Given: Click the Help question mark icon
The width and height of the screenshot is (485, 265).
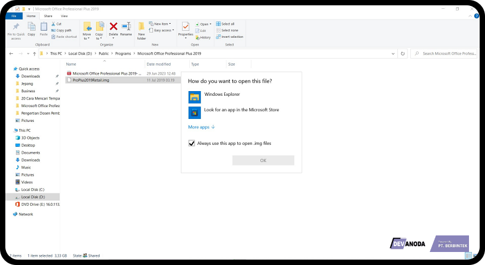Looking at the screenshot, I should click(477, 16).
